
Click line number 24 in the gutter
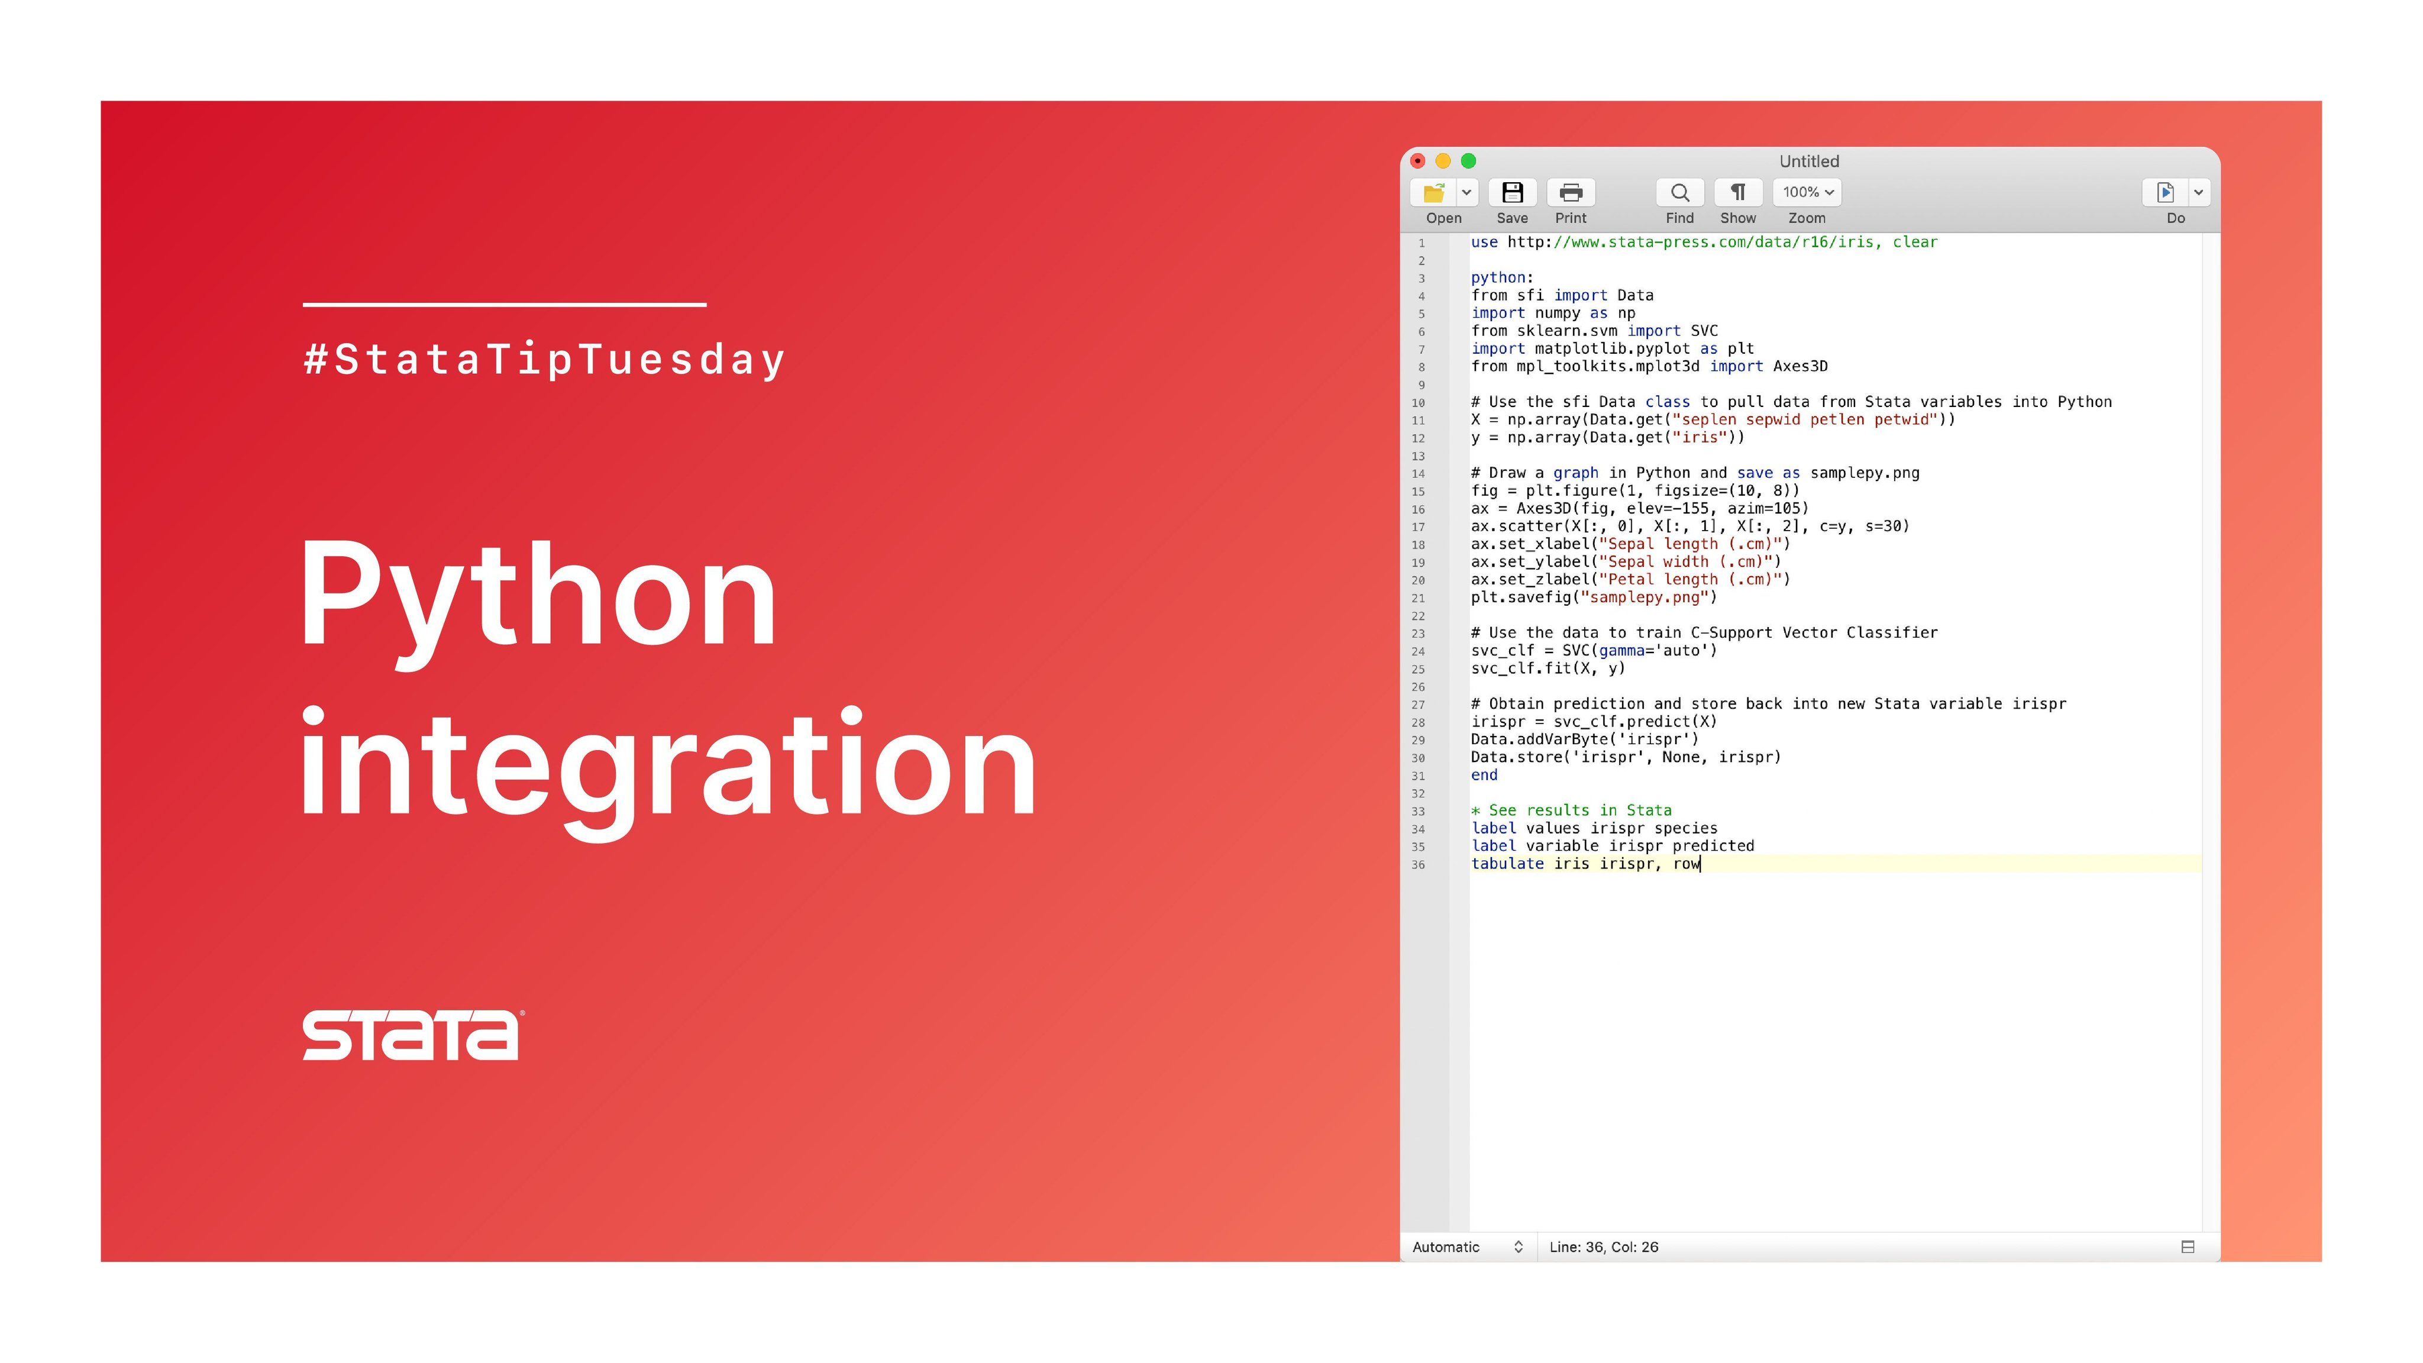coord(1417,652)
